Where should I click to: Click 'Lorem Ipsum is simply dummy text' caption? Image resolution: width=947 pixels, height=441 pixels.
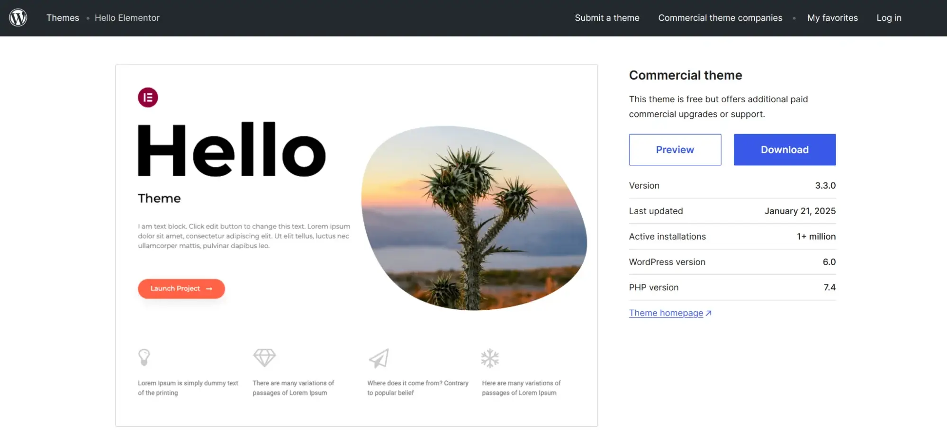tap(188, 388)
